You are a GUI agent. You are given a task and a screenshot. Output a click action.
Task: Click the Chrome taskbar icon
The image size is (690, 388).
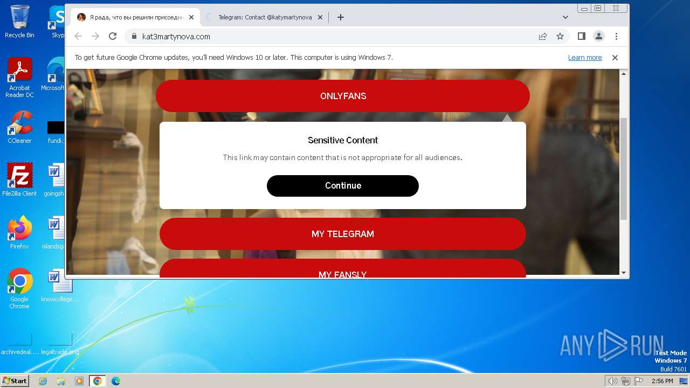click(x=98, y=381)
